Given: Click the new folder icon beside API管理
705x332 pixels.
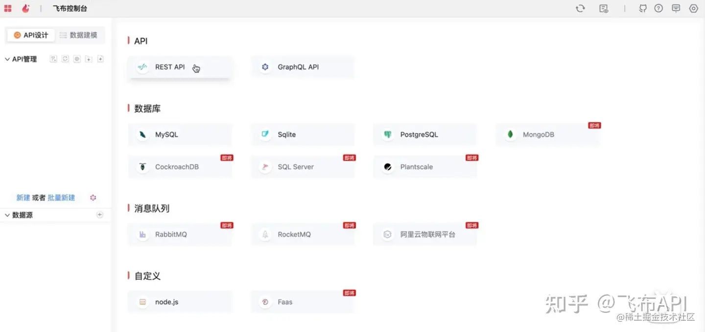Looking at the screenshot, I should point(89,59).
